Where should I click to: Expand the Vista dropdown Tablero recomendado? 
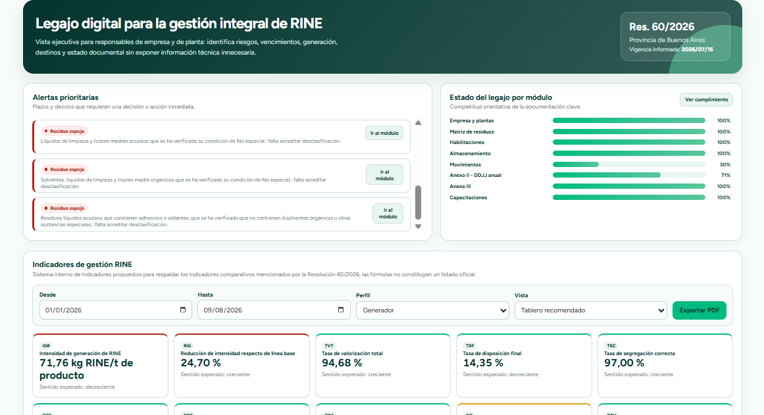pos(590,310)
